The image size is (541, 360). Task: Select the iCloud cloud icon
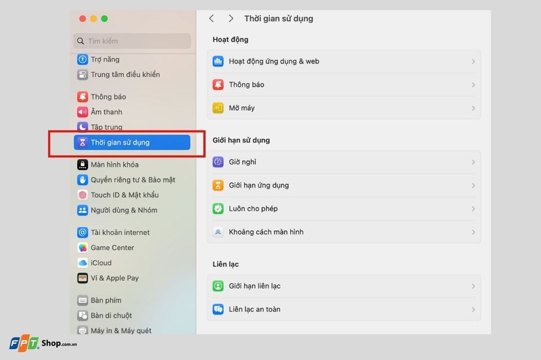click(83, 263)
